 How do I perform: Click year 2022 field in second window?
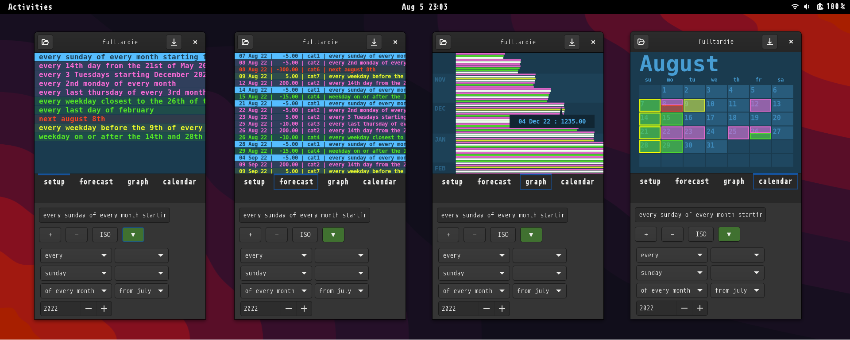(x=260, y=309)
